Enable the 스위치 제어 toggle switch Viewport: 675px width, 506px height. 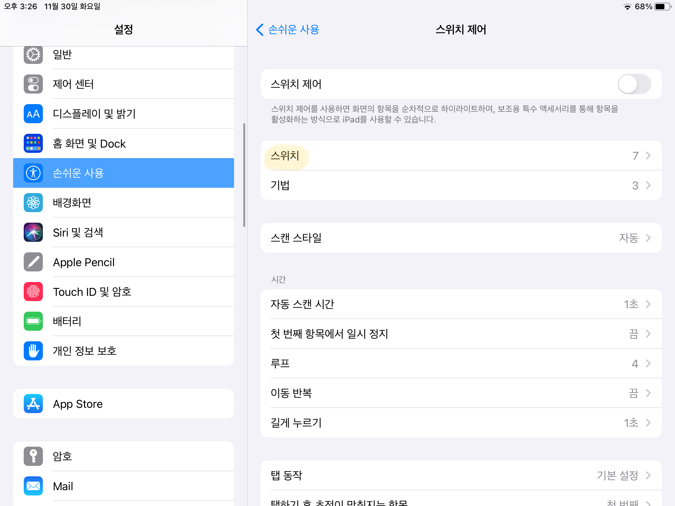(634, 84)
